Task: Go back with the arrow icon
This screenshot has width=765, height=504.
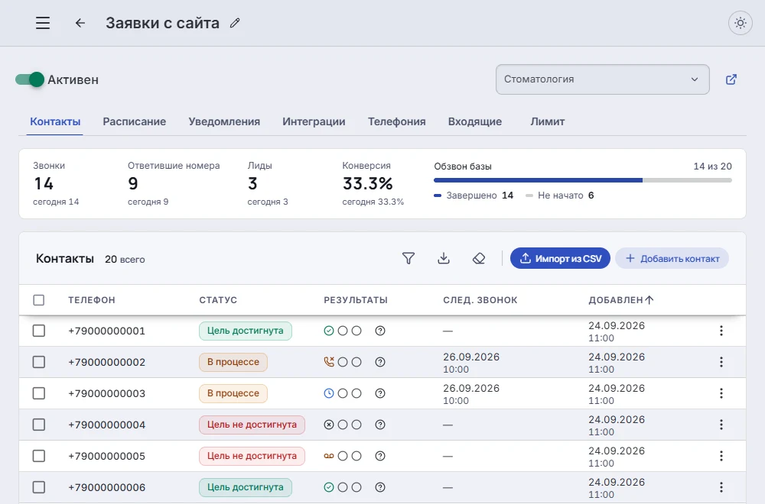Action: pos(80,23)
